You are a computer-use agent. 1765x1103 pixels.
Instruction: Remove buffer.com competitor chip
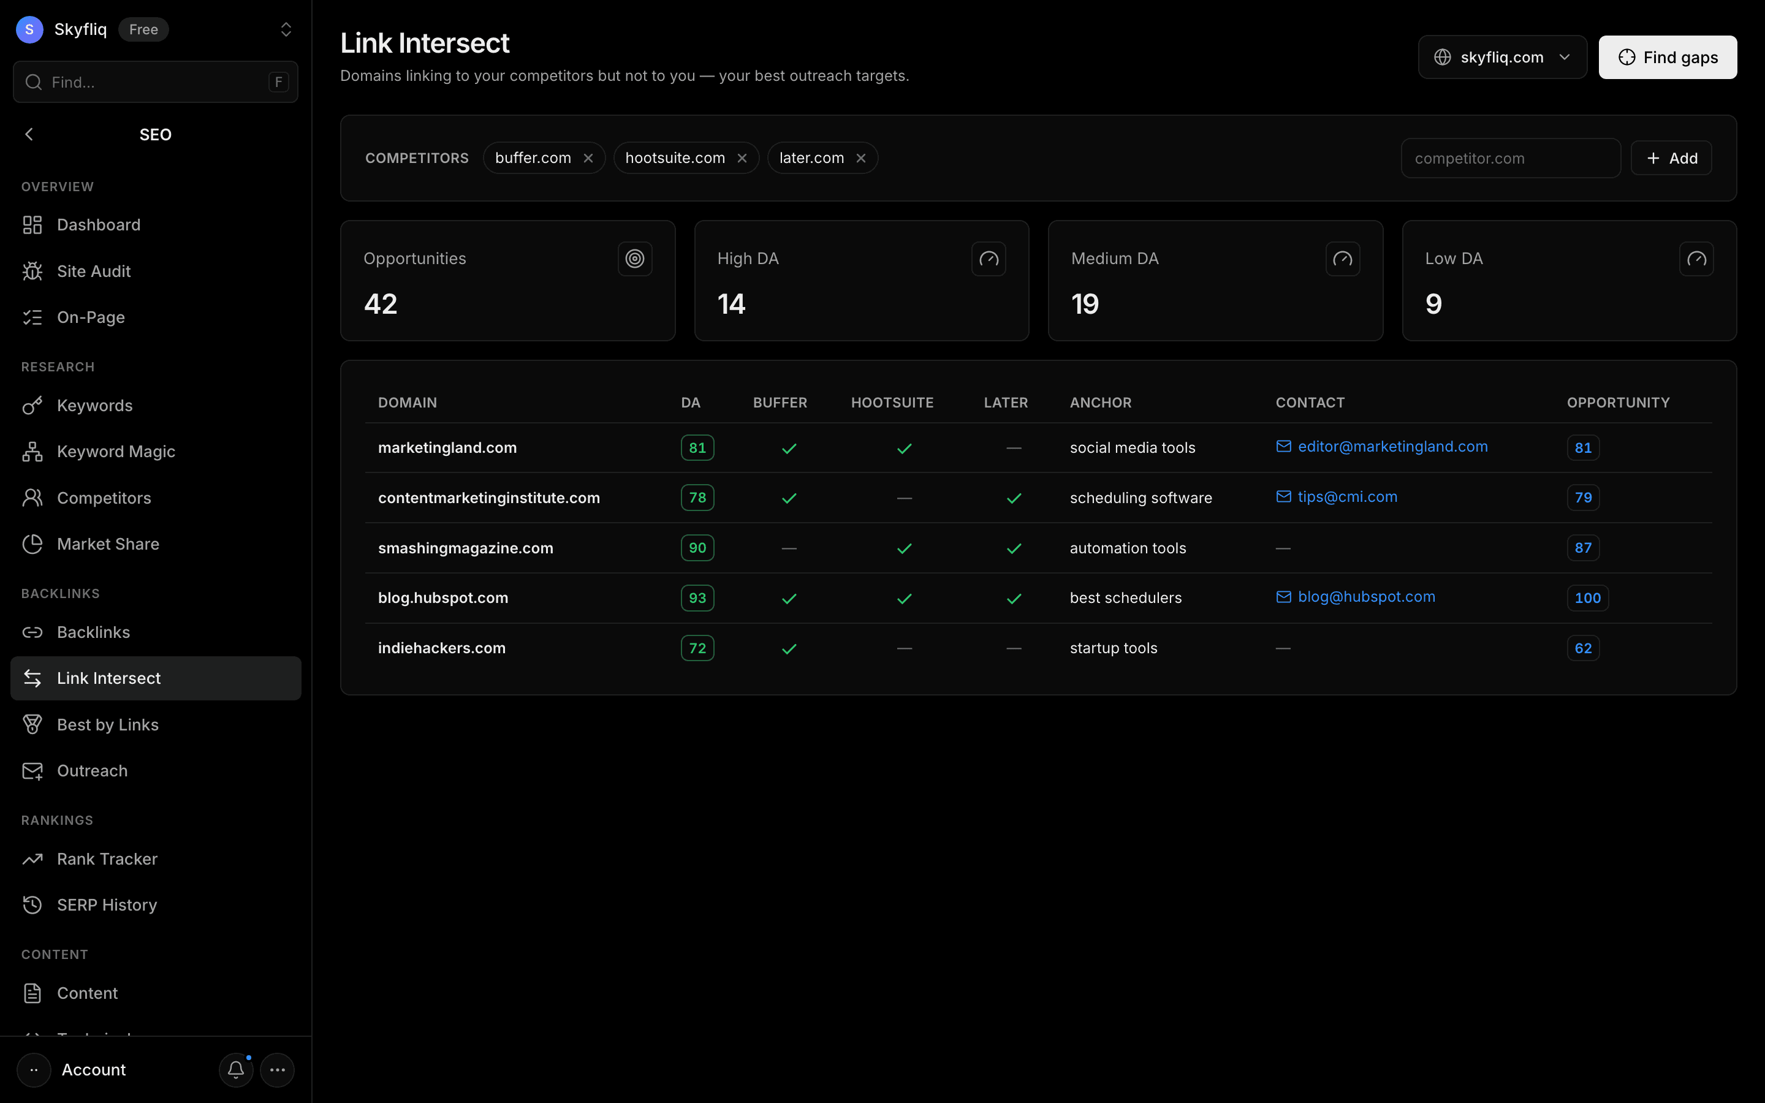click(x=588, y=158)
